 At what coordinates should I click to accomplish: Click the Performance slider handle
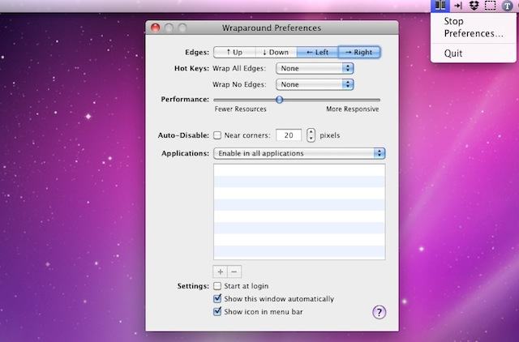coord(279,99)
